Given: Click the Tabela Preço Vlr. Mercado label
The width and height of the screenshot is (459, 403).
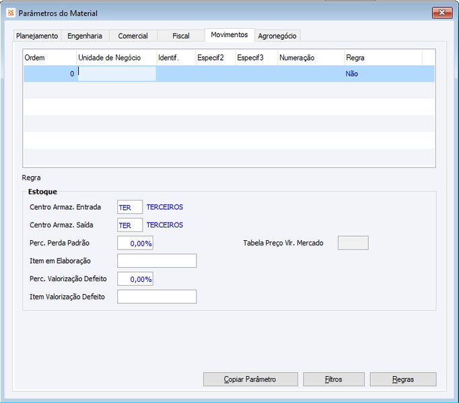Looking at the screenshot, I should [283, 243].
